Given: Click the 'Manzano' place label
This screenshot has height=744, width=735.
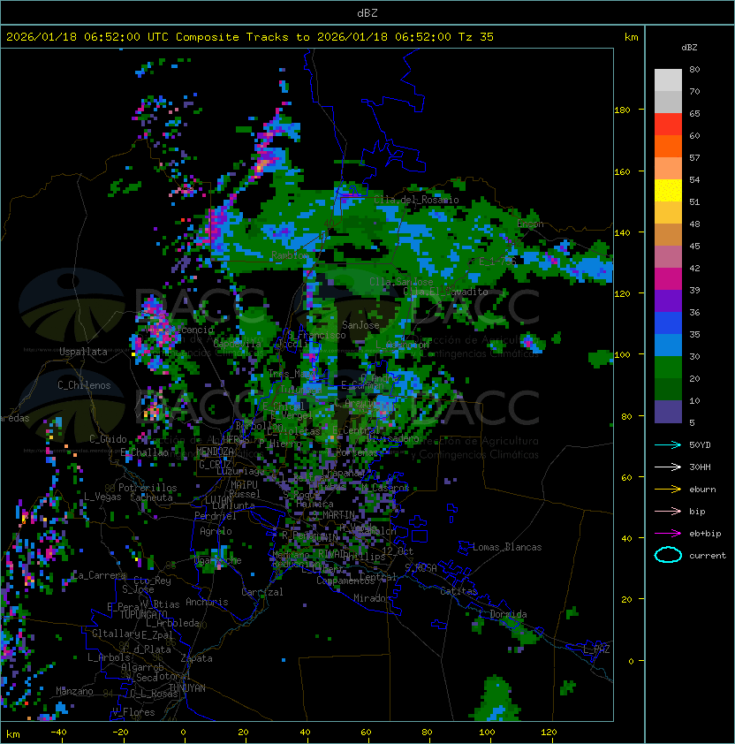Looking at the screenshot, I should coord(74,691).
